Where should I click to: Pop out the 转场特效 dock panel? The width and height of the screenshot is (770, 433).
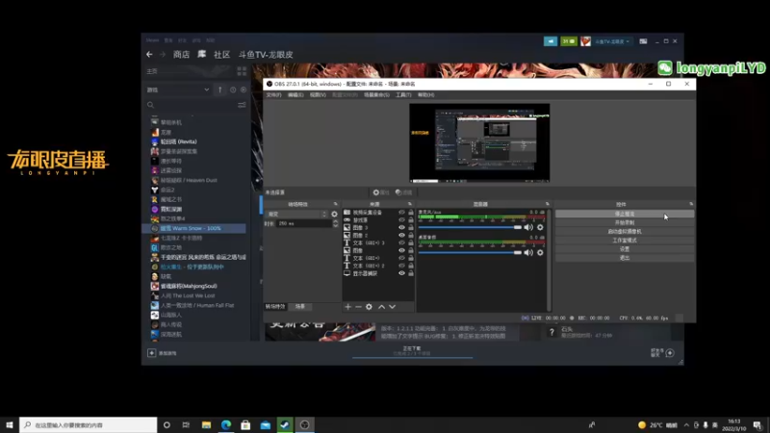click(336, 204)
